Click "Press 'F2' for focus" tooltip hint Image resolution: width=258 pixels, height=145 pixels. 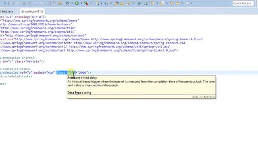tap(204, 97)
